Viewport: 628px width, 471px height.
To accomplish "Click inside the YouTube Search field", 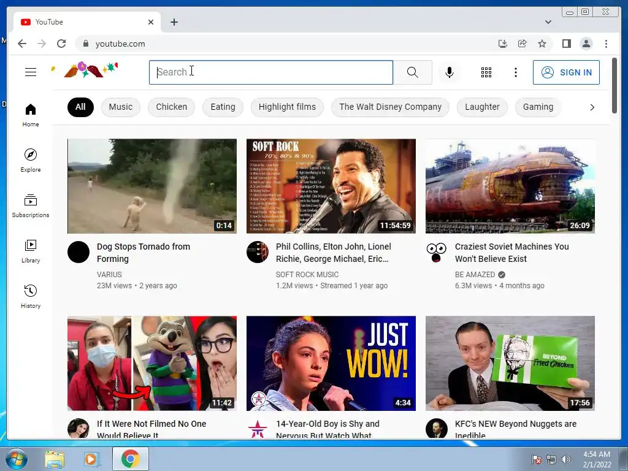I will (x=271, y=72).
